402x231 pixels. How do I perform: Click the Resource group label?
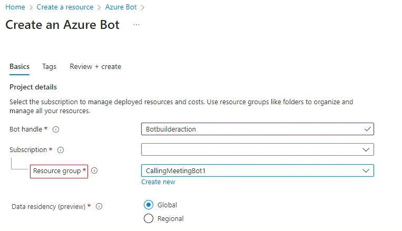click(x=57, y=171)
